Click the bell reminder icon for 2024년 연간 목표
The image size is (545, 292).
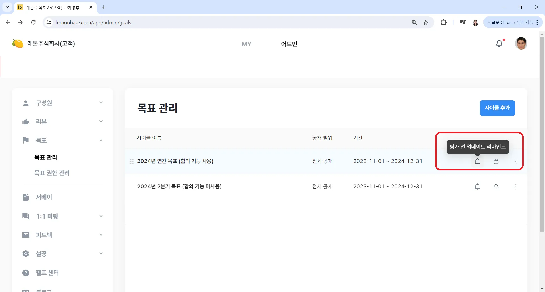(477, 161)
